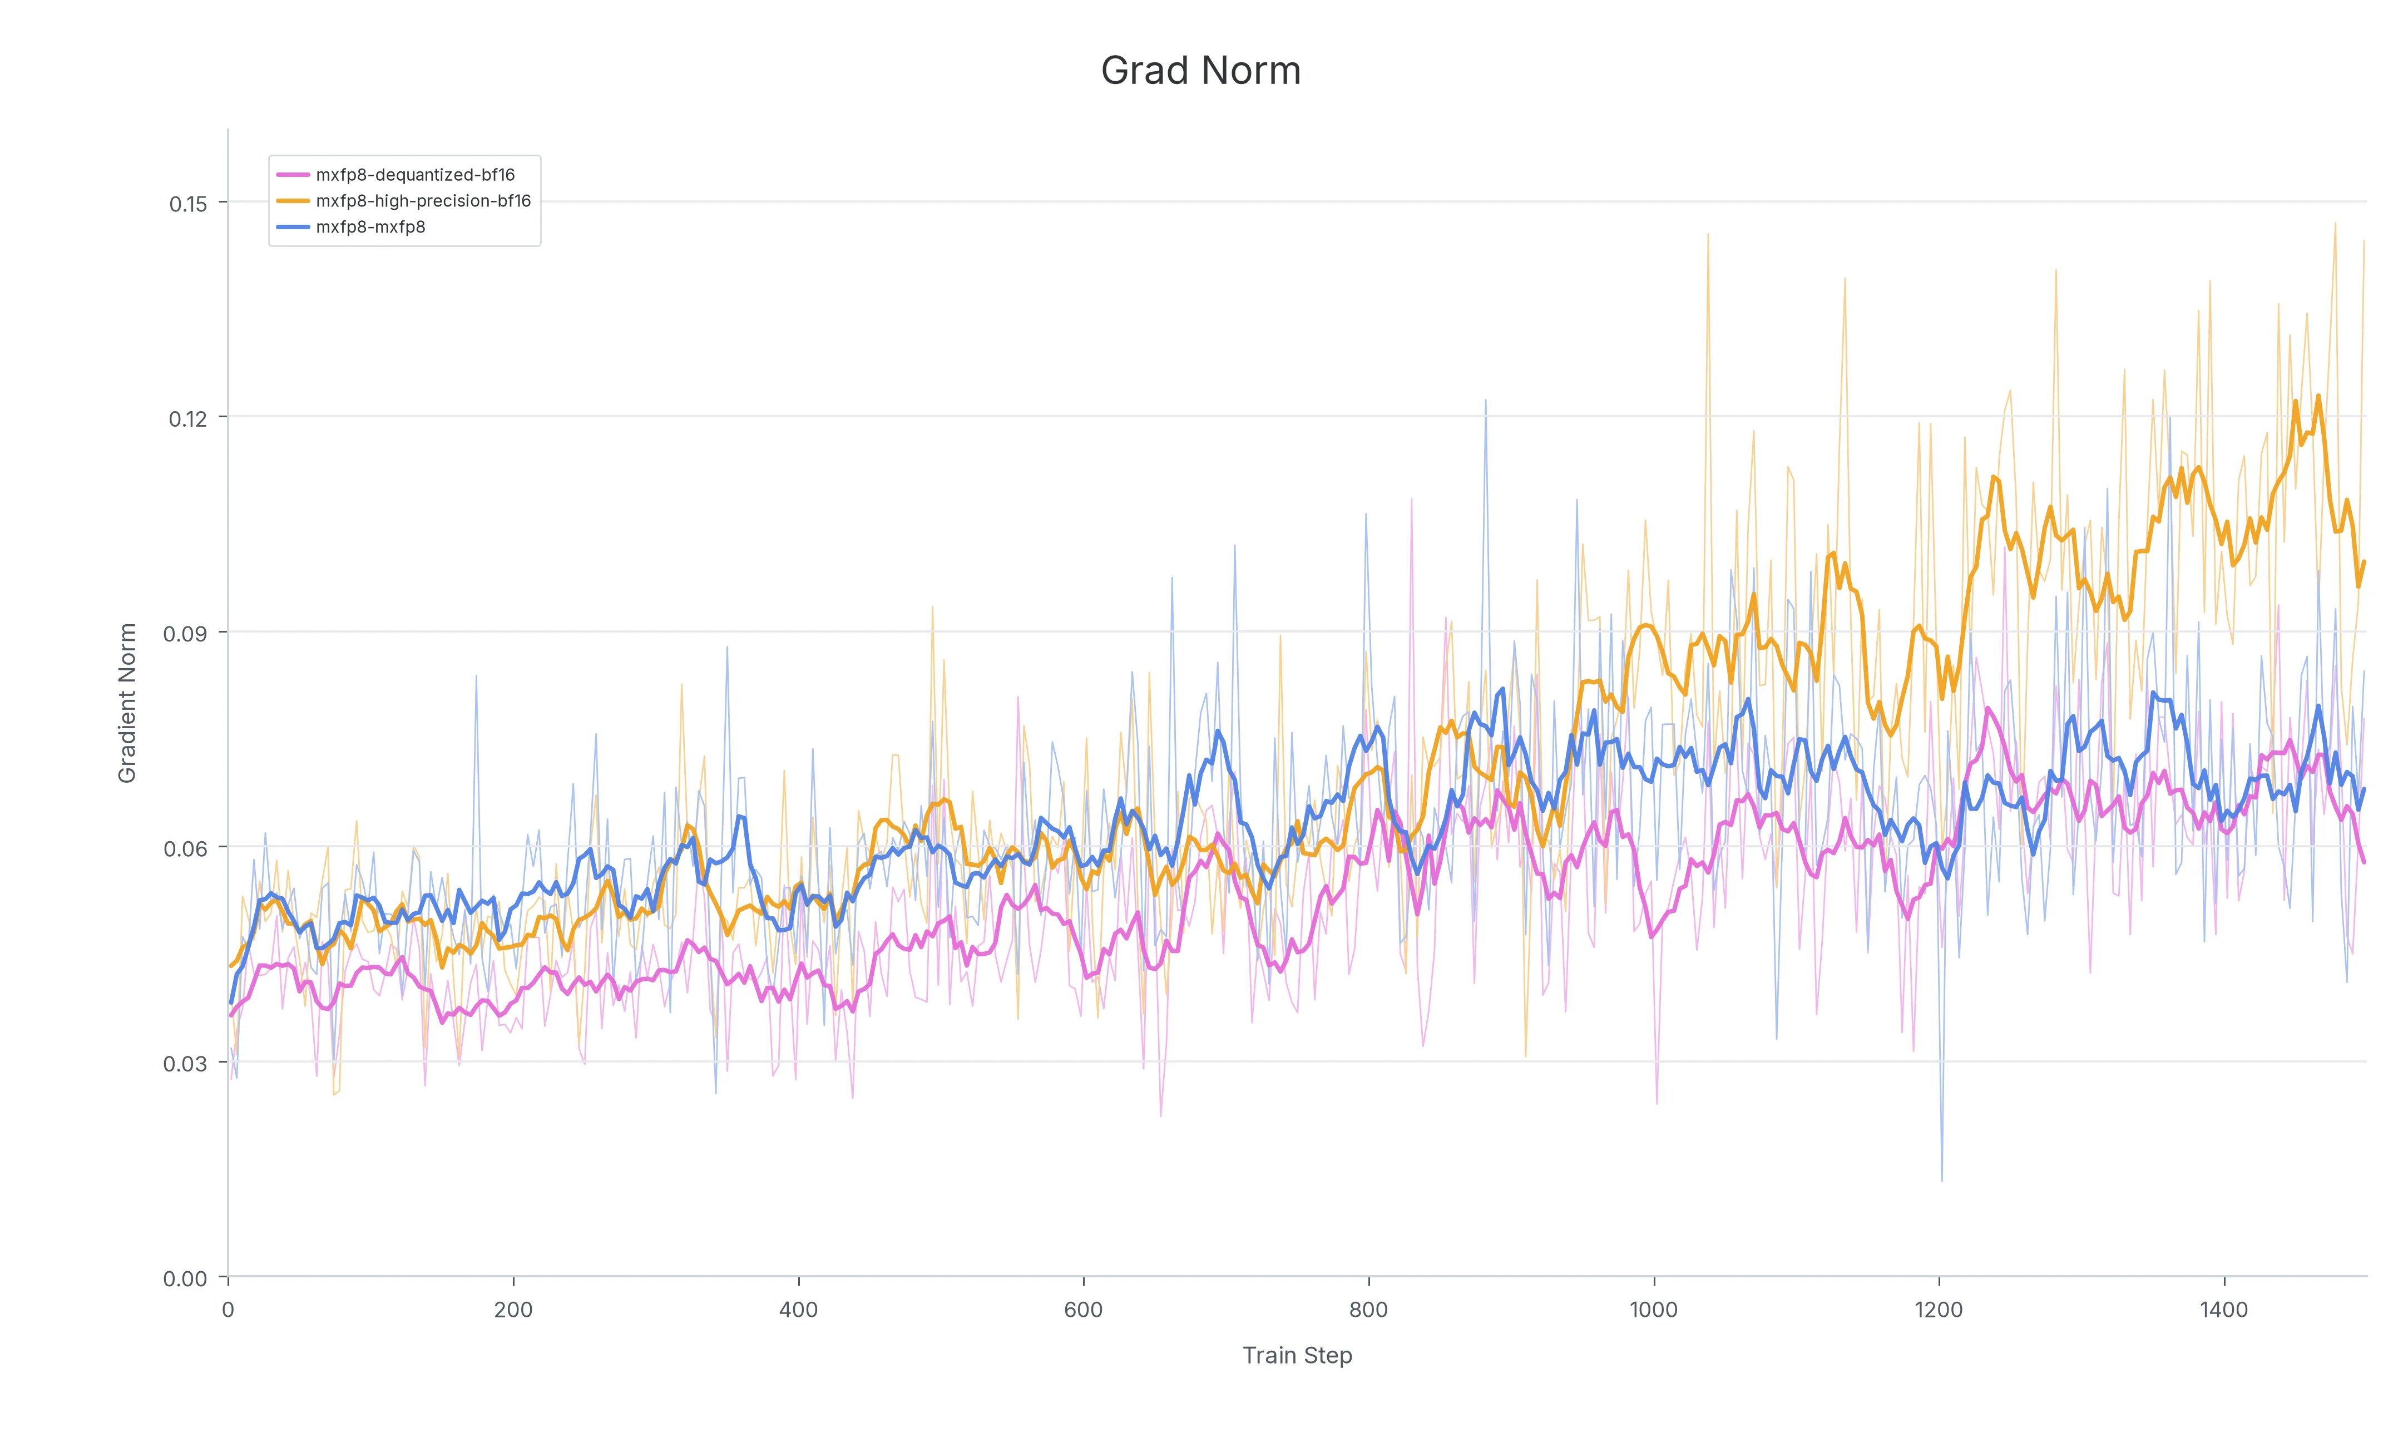Click the 200 x-axis tick label
The width and height of the screenshot is (2403, 1442).
513,1310
